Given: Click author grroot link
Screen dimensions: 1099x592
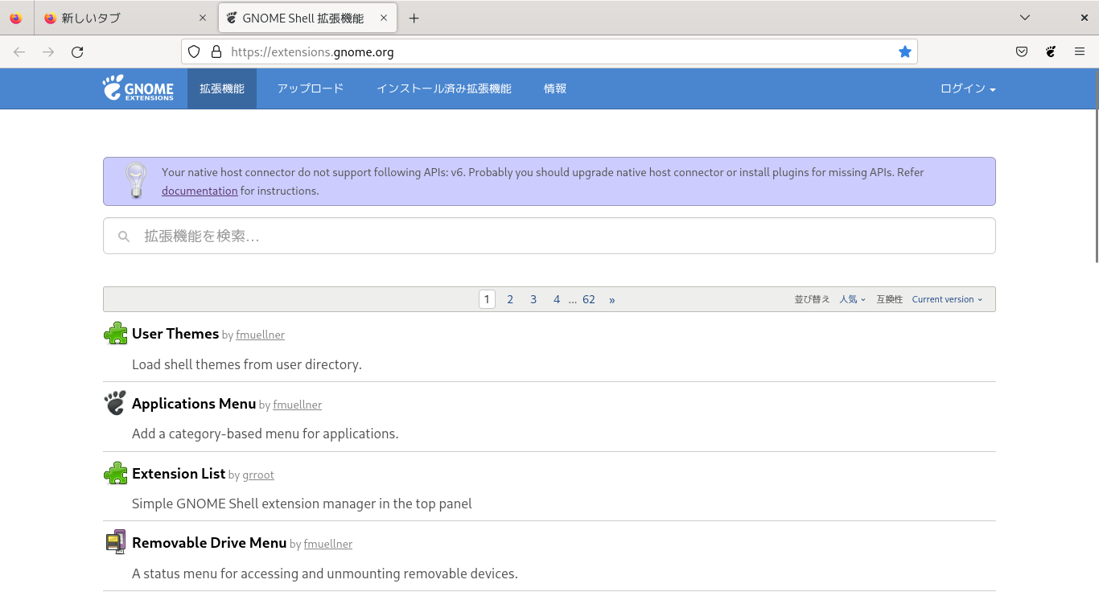Looking at the screenshot, I should (258, 475).
